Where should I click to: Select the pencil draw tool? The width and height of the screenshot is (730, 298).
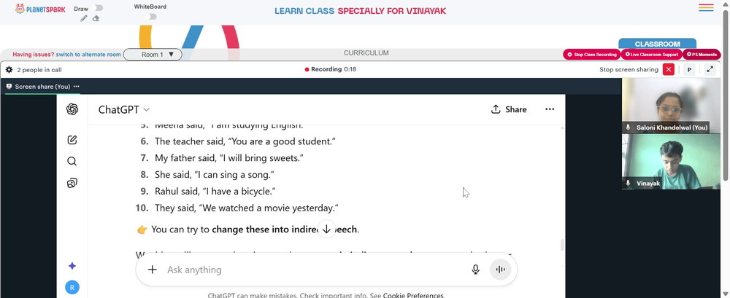click(x=84, y=18)
